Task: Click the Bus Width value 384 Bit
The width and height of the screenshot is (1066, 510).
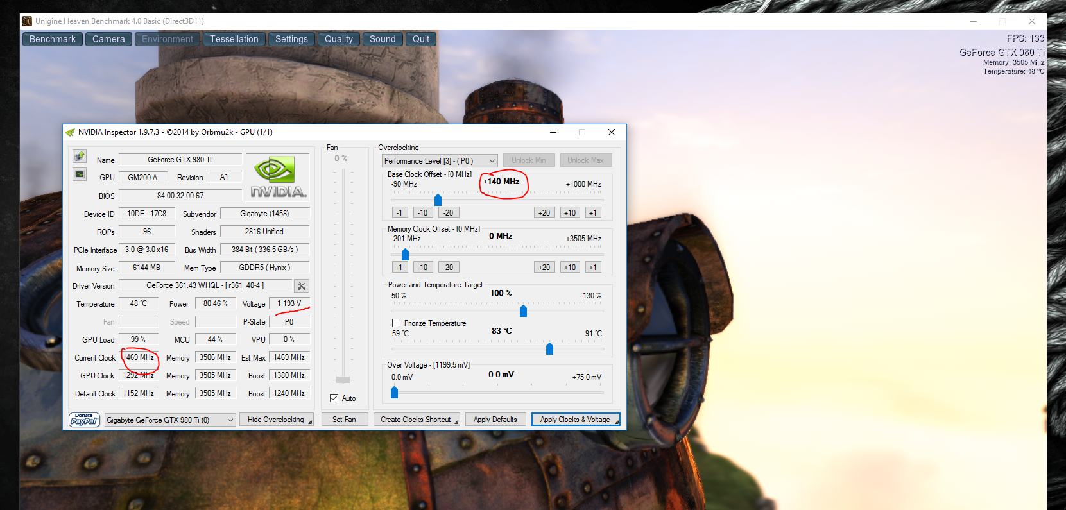Action: click(265, 250)
